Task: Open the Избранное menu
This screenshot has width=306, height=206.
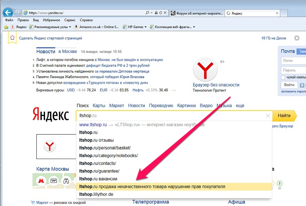Action: tap(51, 20)
